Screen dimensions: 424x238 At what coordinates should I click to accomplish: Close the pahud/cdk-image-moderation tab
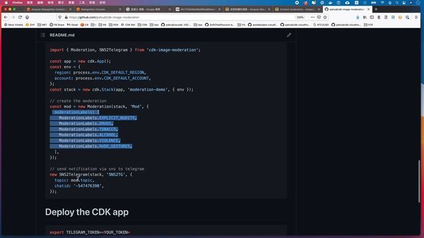pos(368,9)
